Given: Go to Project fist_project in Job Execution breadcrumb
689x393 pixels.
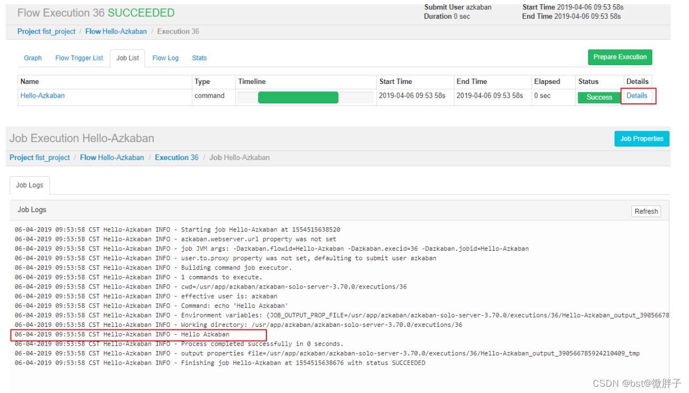Looking at the screenshot, I should pos(39,157).
